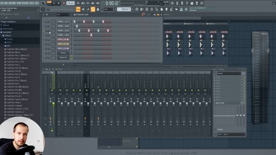Image resolution: width=276 pixels, height=155 pixels.
Task: Click plus button beside Pattern 1
Action: pos(132,9)
